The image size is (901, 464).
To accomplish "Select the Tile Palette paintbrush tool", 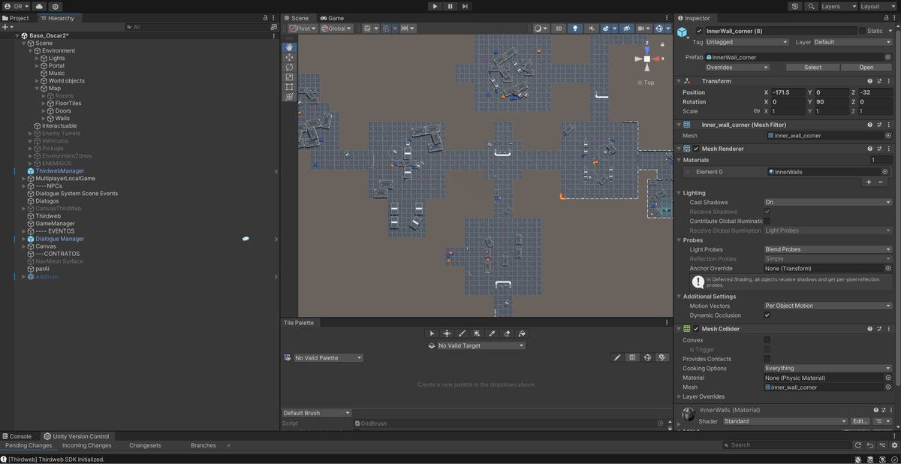I will coord(462,333).
